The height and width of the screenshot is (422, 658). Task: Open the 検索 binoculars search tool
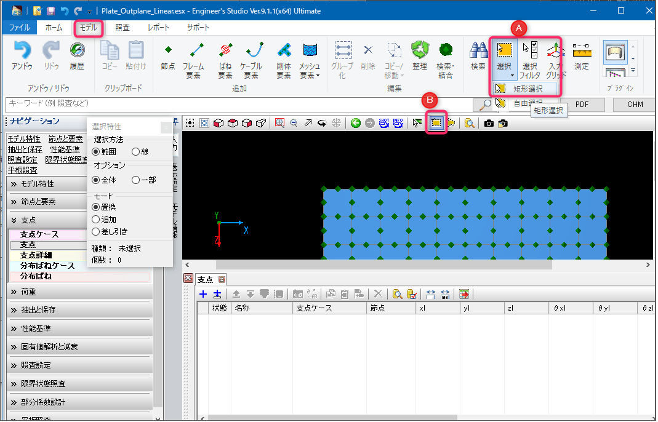pos(478,55)
